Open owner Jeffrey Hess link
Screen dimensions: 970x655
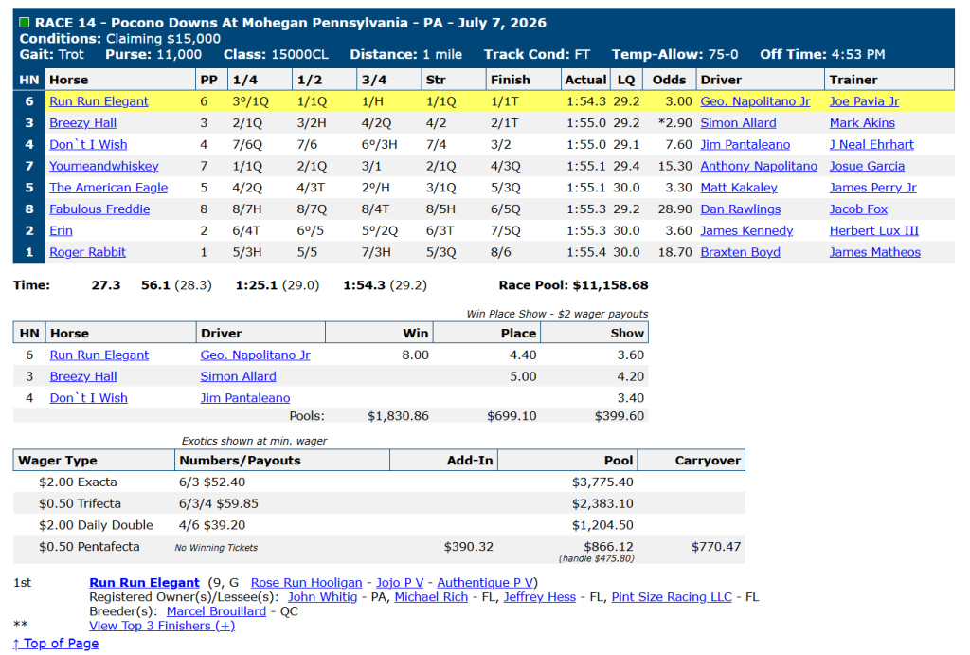(x=539, y=597)
